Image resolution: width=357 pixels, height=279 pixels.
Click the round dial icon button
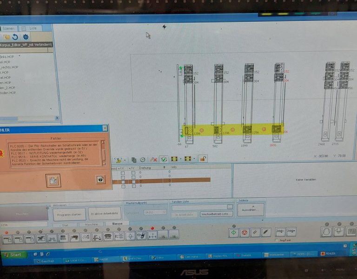click(x=326, y=232)
